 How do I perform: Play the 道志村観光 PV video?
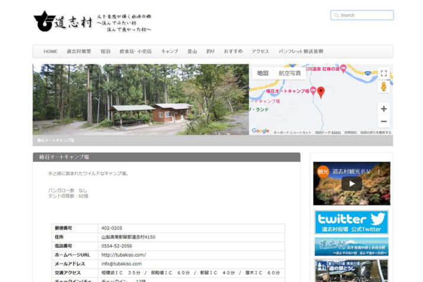pos(351,184)
